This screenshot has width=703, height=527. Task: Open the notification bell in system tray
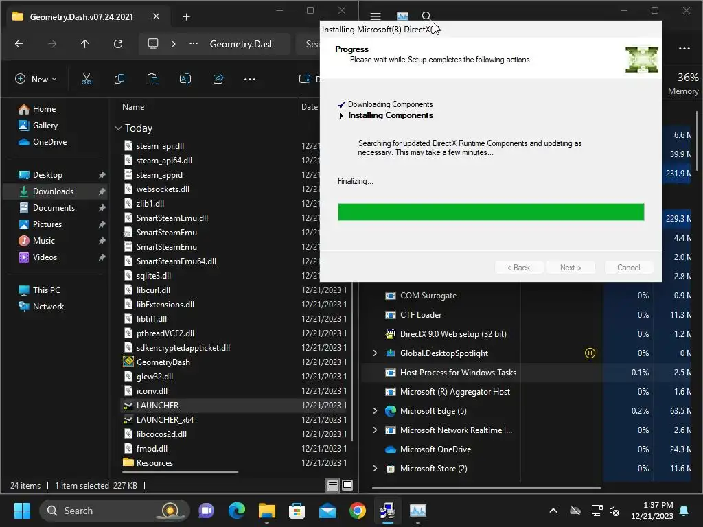click(684, 511)
